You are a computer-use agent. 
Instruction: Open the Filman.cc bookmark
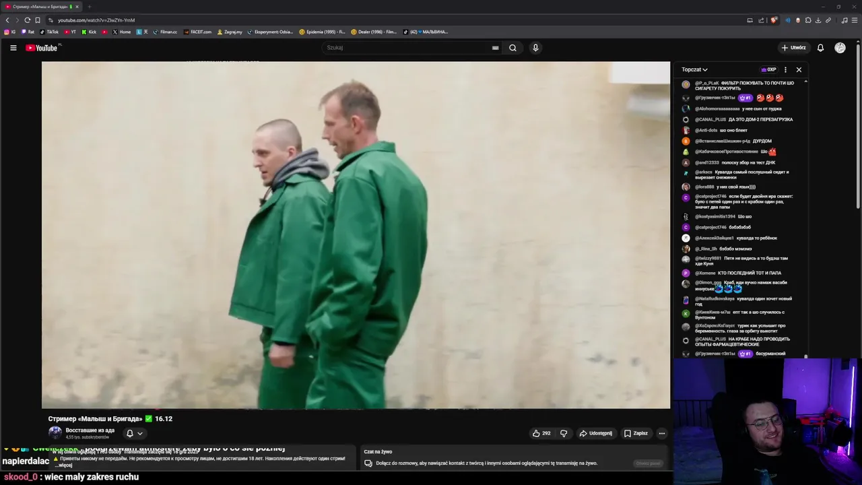pos(165,32)
